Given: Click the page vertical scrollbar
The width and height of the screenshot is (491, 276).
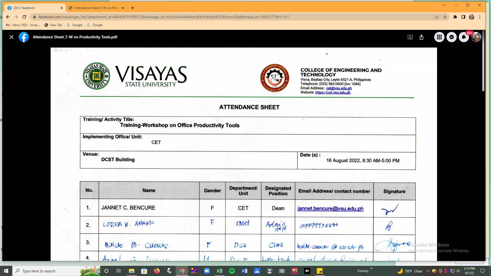Looking at the screenshot, I should pos(483,61).
